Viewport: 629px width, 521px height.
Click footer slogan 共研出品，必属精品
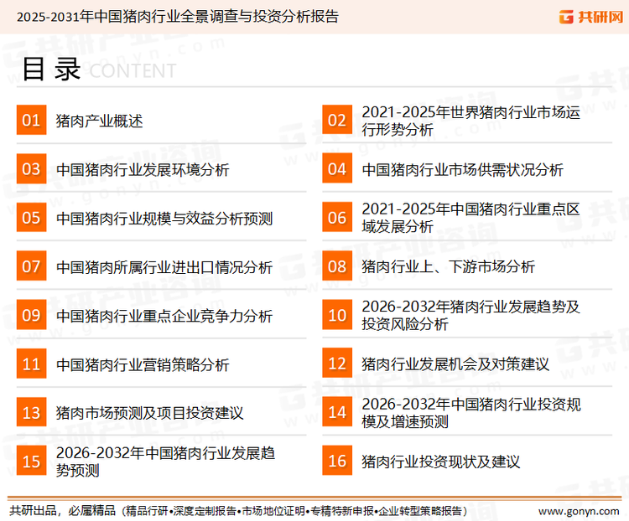(x=62, y=511)
